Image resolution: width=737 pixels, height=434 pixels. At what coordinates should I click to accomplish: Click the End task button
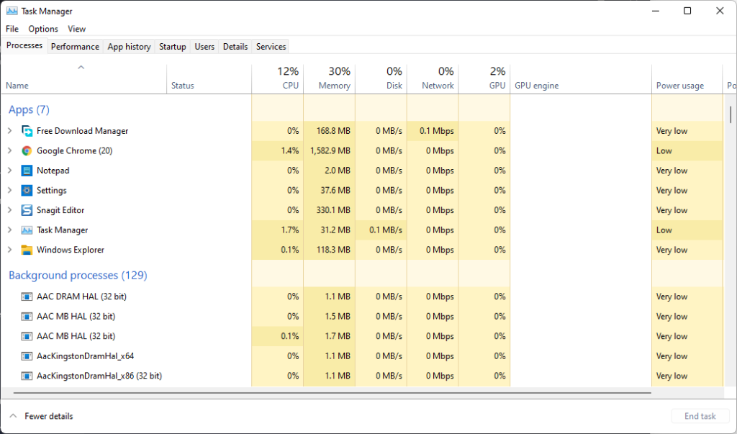(x=700, y=416)
